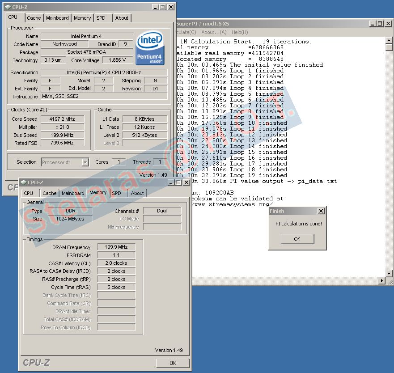
Task: Minimize the Super PI window
Action: click(373, 24)
